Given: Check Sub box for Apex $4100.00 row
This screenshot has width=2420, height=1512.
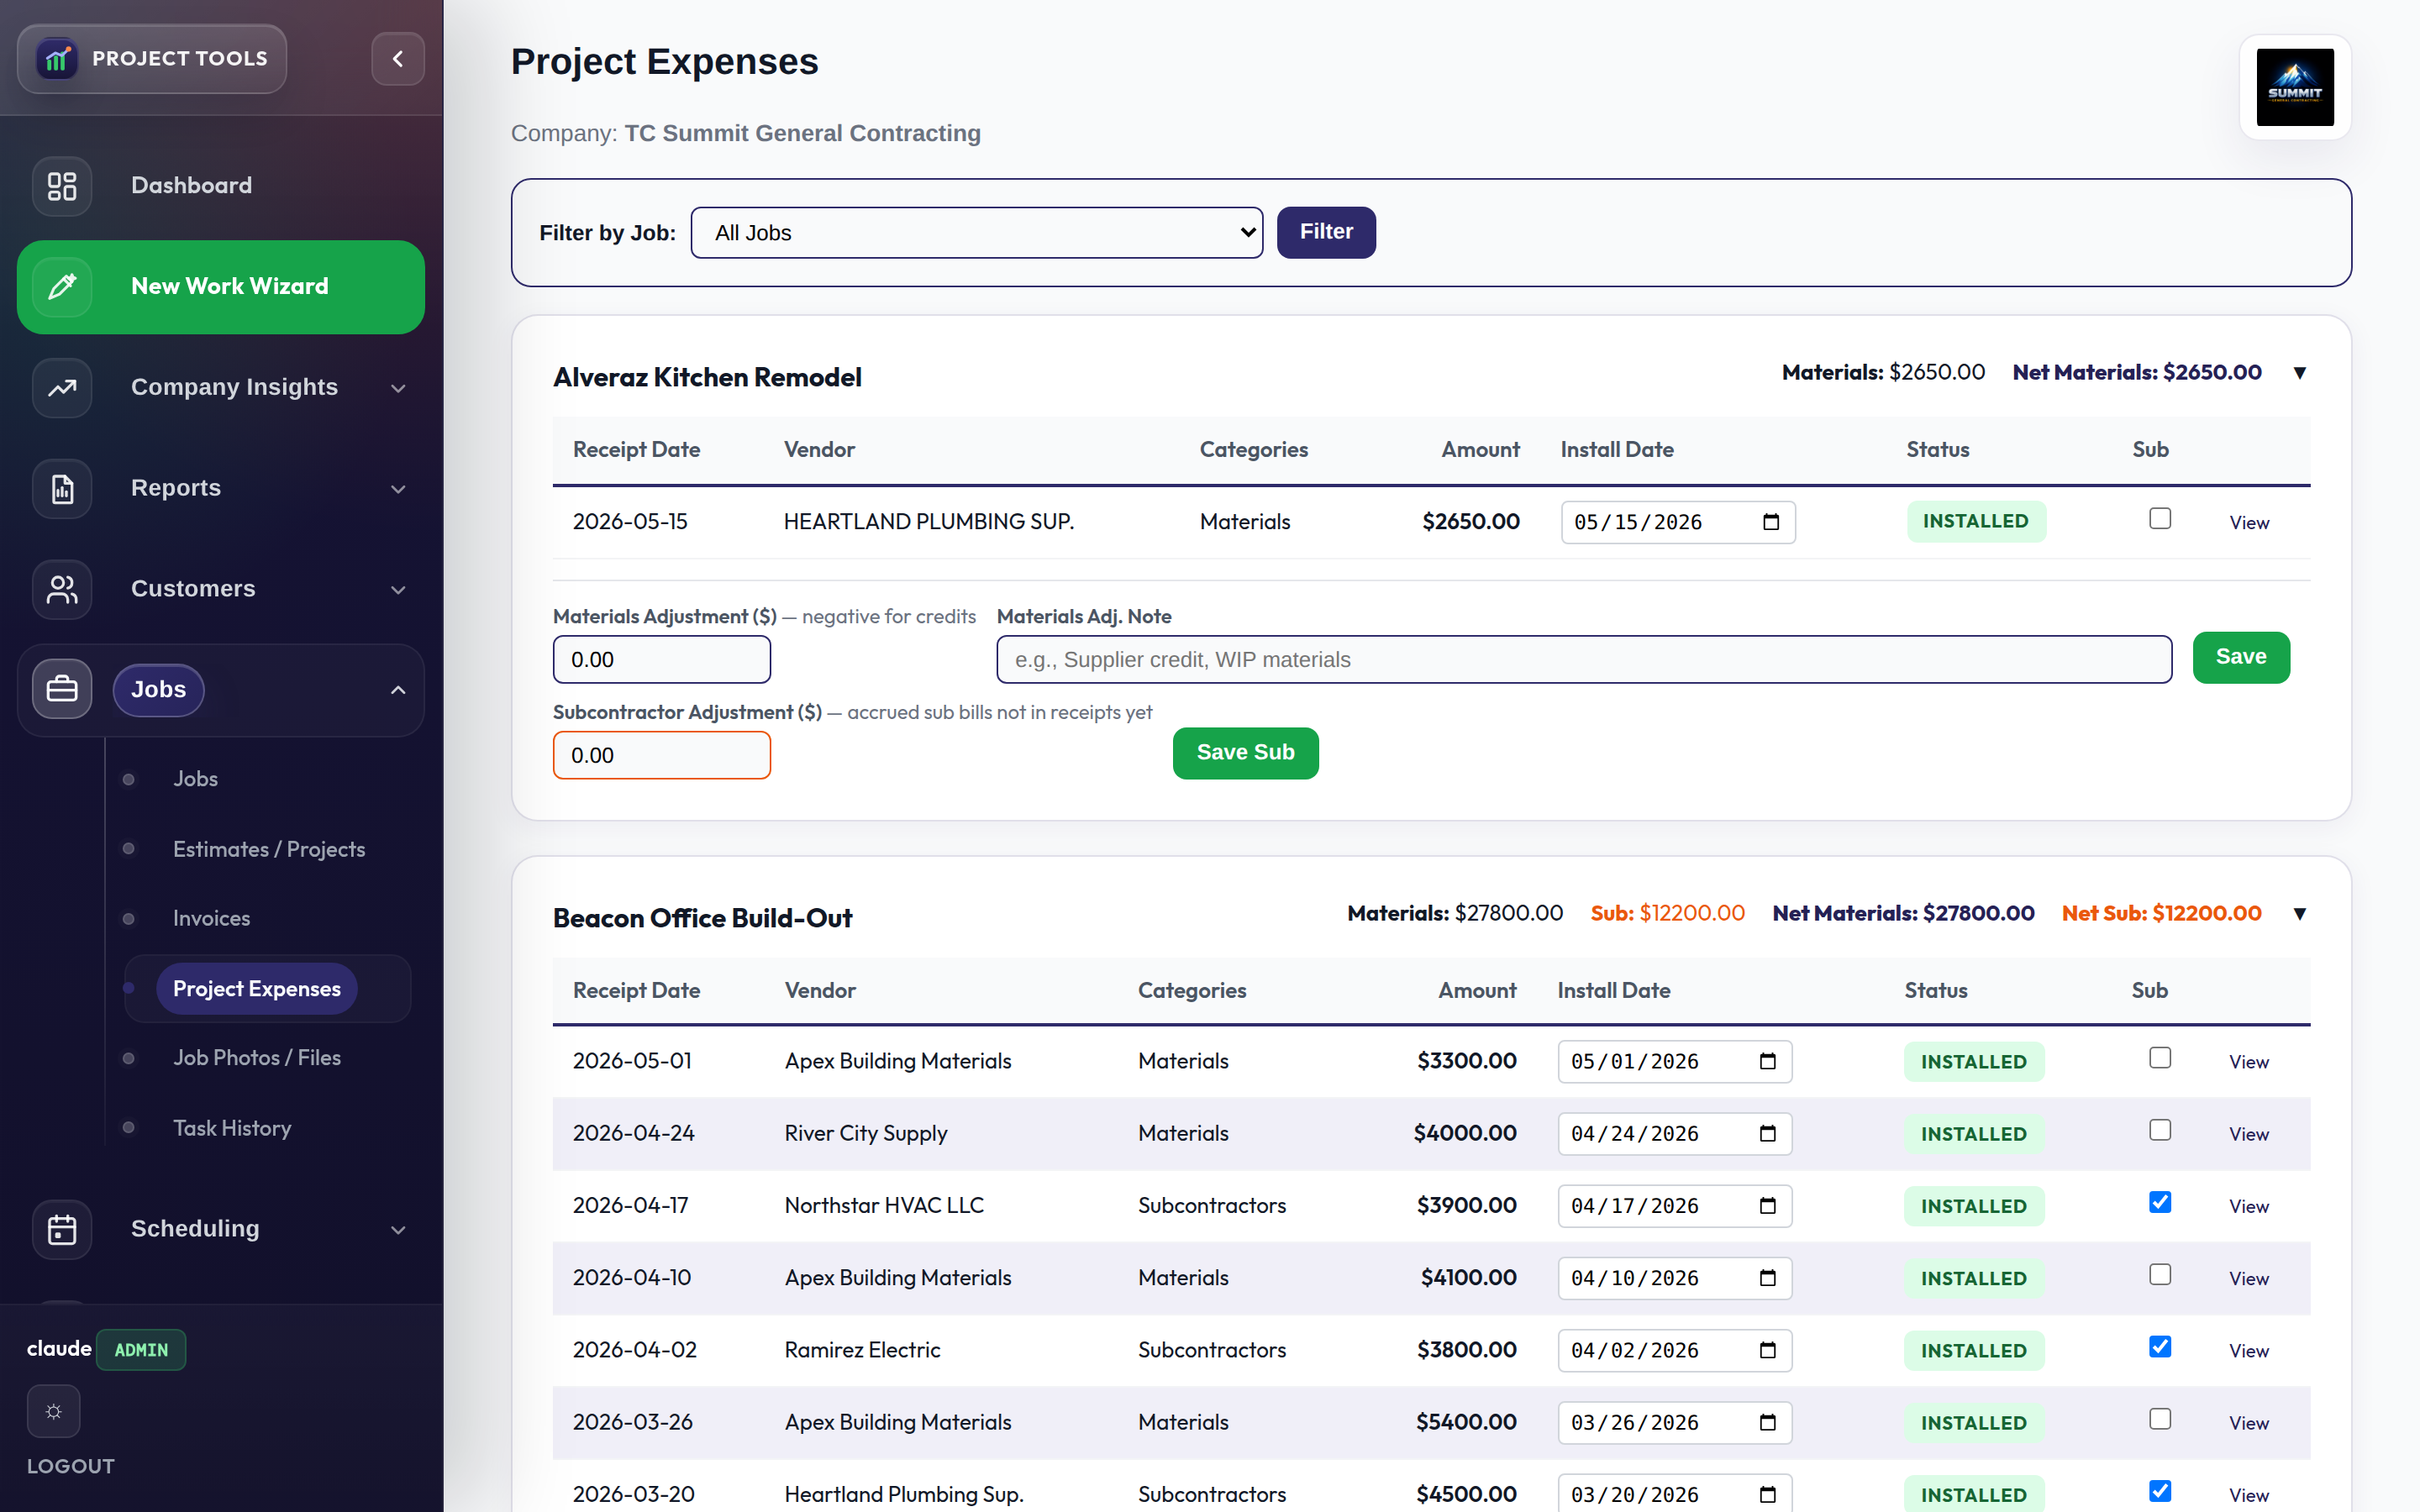Looking at the screenshot, I should (2160, 1274).
